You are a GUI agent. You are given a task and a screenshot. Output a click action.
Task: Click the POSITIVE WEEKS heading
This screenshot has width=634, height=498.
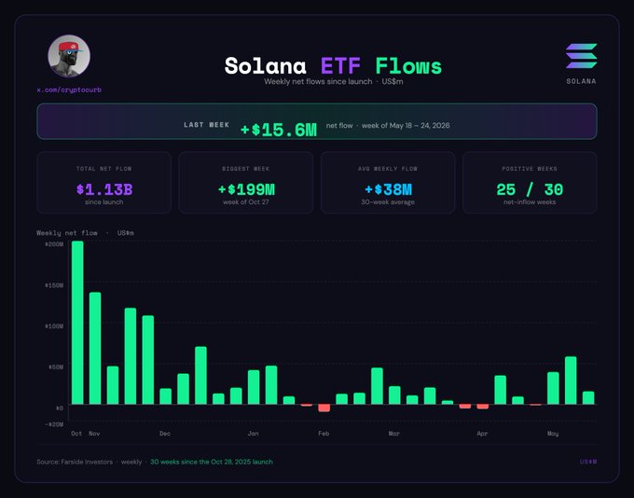[530, 169]
